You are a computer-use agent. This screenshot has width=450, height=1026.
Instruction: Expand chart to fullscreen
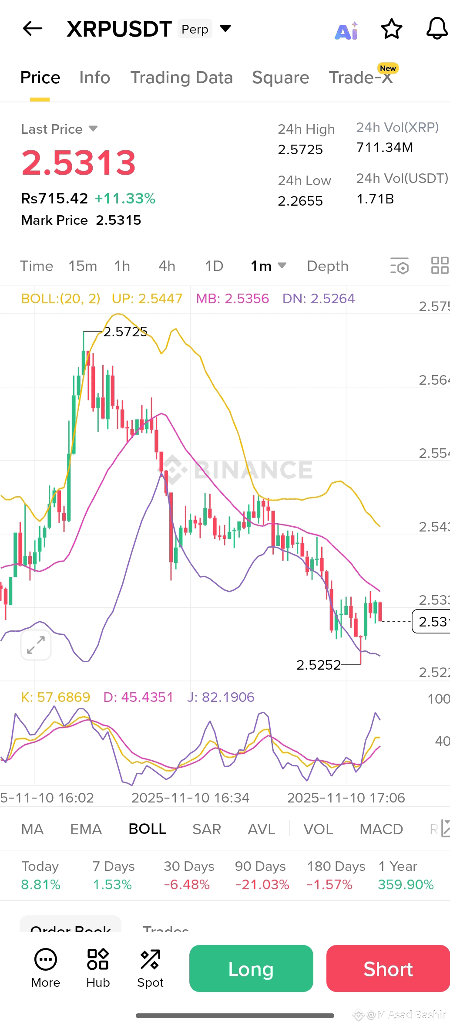(36, 645)
